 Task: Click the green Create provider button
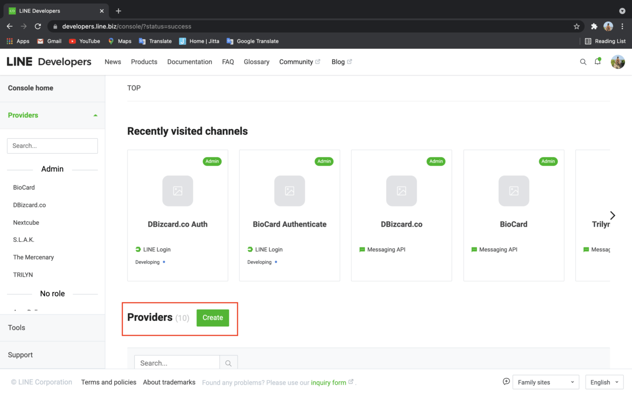(213, 317)
